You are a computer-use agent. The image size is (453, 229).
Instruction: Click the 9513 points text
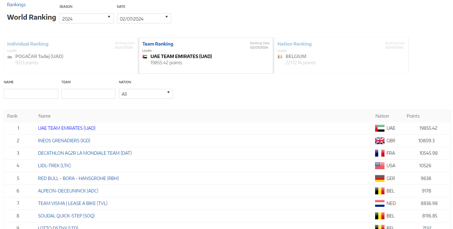pyautogui.click(x=27, y=63)
